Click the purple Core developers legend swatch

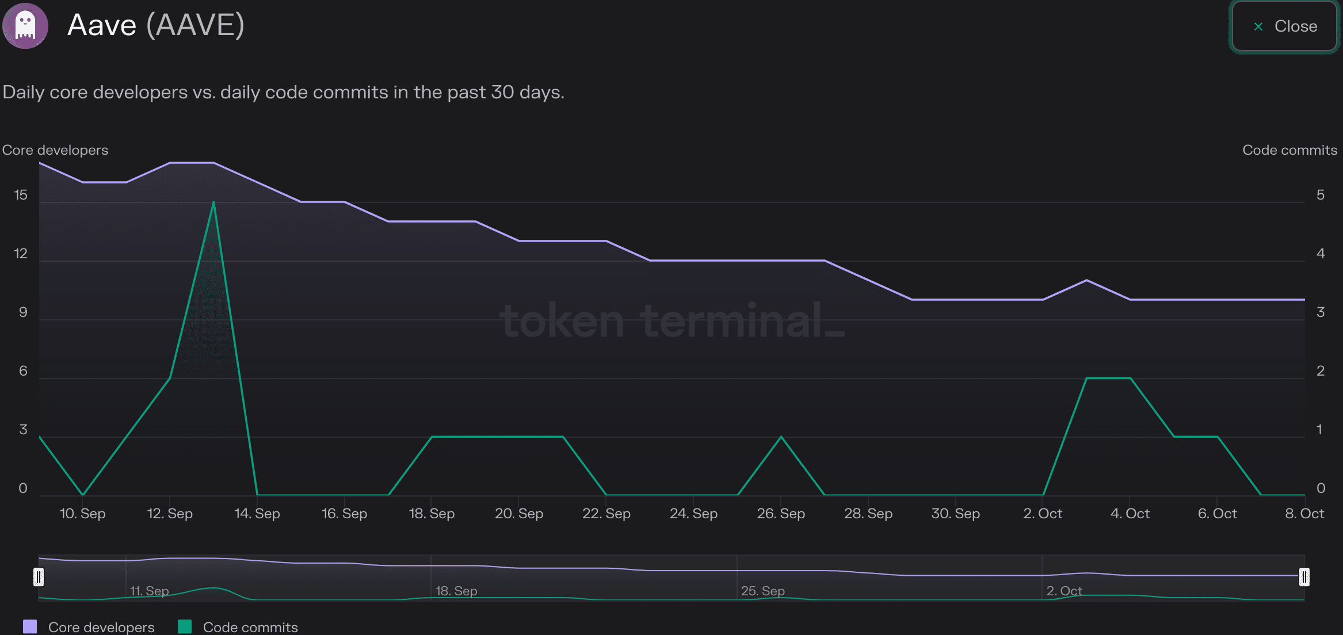pos(30,626)
